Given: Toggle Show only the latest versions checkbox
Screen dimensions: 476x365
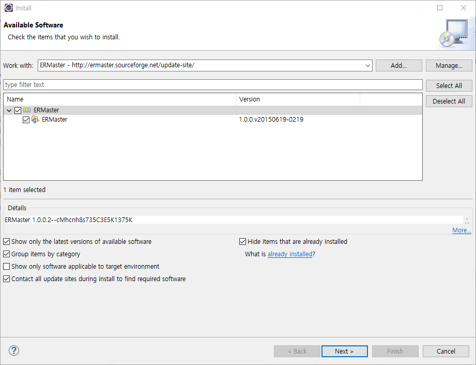Looking at the screenshot, I should [x=6, y=241].
